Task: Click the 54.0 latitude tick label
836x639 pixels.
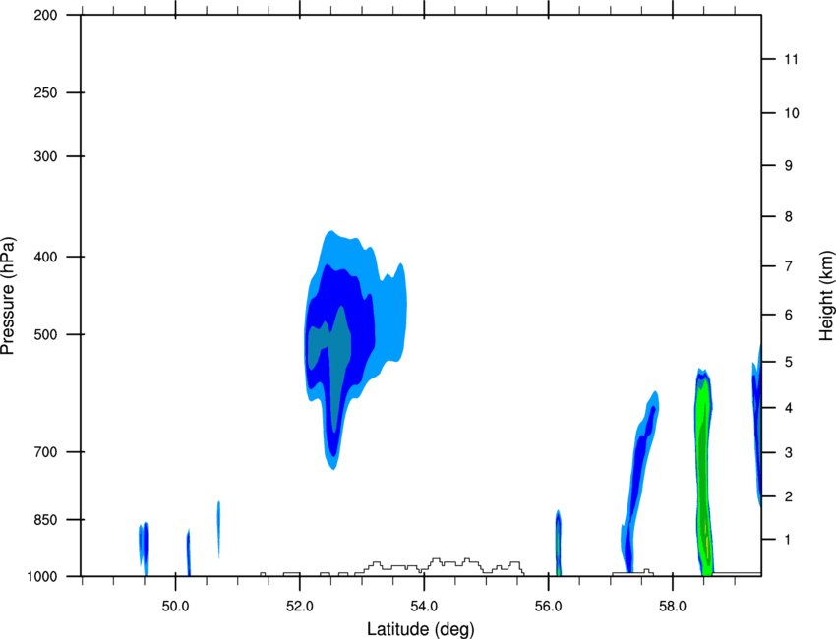Action: 425,607
